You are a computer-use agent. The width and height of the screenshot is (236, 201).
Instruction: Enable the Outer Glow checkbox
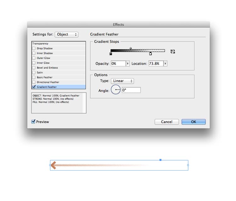(x=34, y=58)
